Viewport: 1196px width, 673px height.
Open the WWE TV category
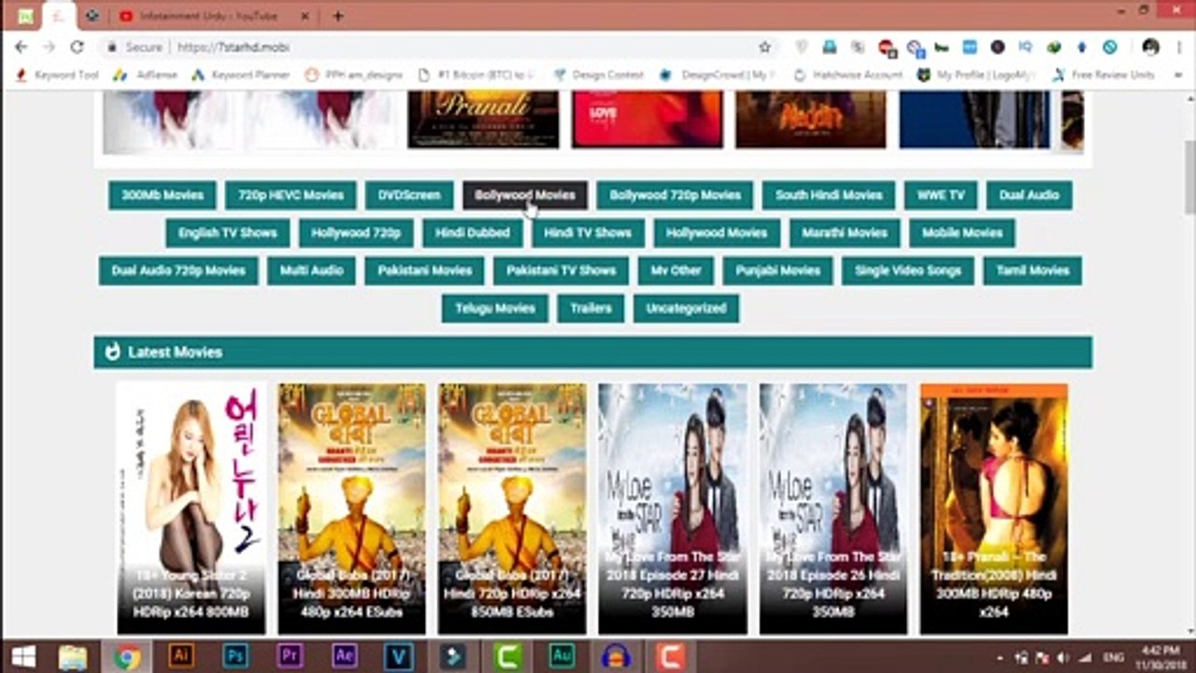pos(941,195)
